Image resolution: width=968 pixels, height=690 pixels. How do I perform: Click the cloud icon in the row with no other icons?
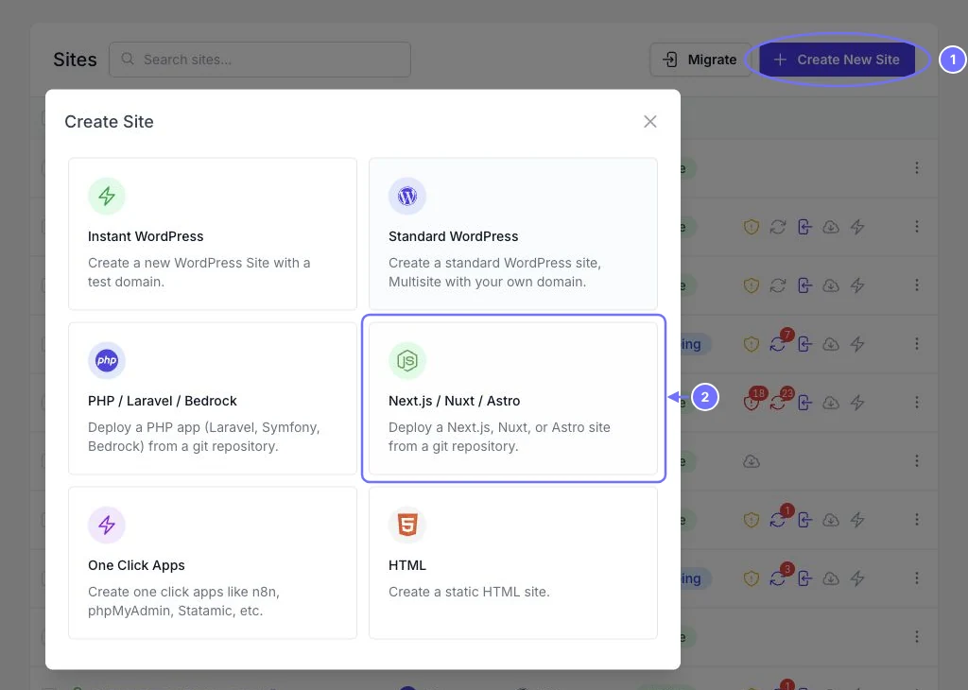[x=752, y=461]
